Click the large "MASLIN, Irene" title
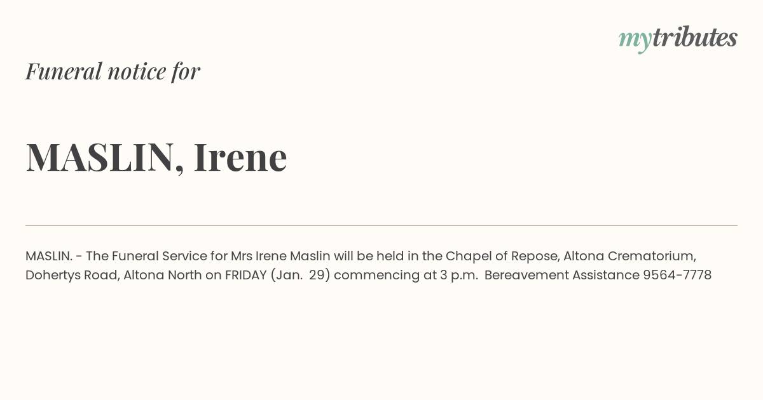Image resolution: width=763 pixels, height=400 pixels. (156, 157)
